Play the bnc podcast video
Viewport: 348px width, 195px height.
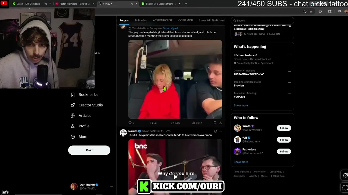click(x=175, y=177)
